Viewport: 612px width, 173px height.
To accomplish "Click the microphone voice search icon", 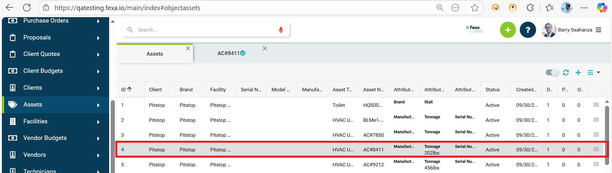I will pyautogui.click(x=281, y=30).
